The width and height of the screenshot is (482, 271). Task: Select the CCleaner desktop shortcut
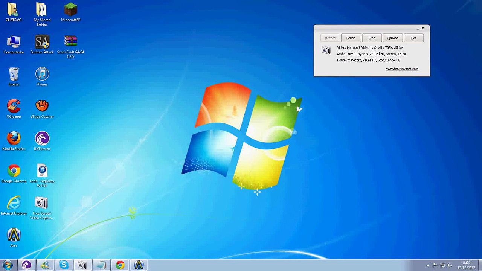point(14,109)
